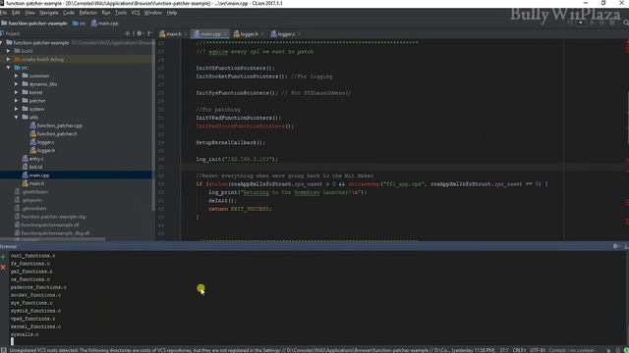Expand the cmake-build-debug folder

point(9,60)
